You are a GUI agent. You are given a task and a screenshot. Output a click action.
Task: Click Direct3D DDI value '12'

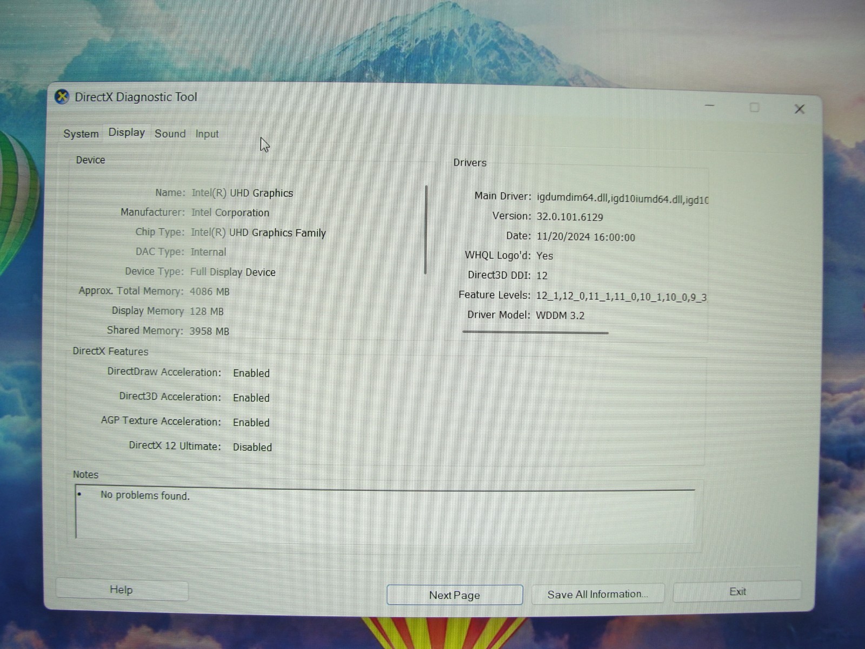[542, 275]
